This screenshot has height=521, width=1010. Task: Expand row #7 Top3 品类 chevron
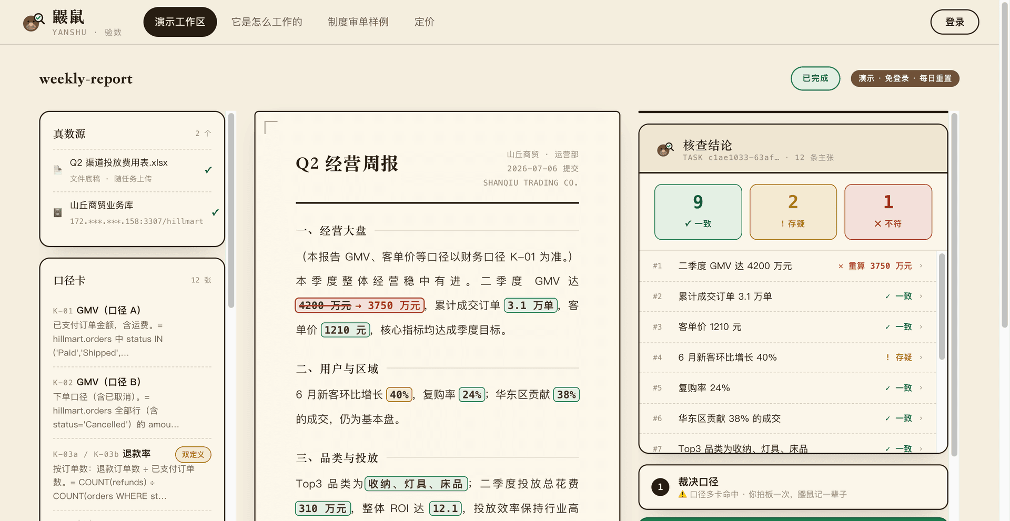coord(921,448)
